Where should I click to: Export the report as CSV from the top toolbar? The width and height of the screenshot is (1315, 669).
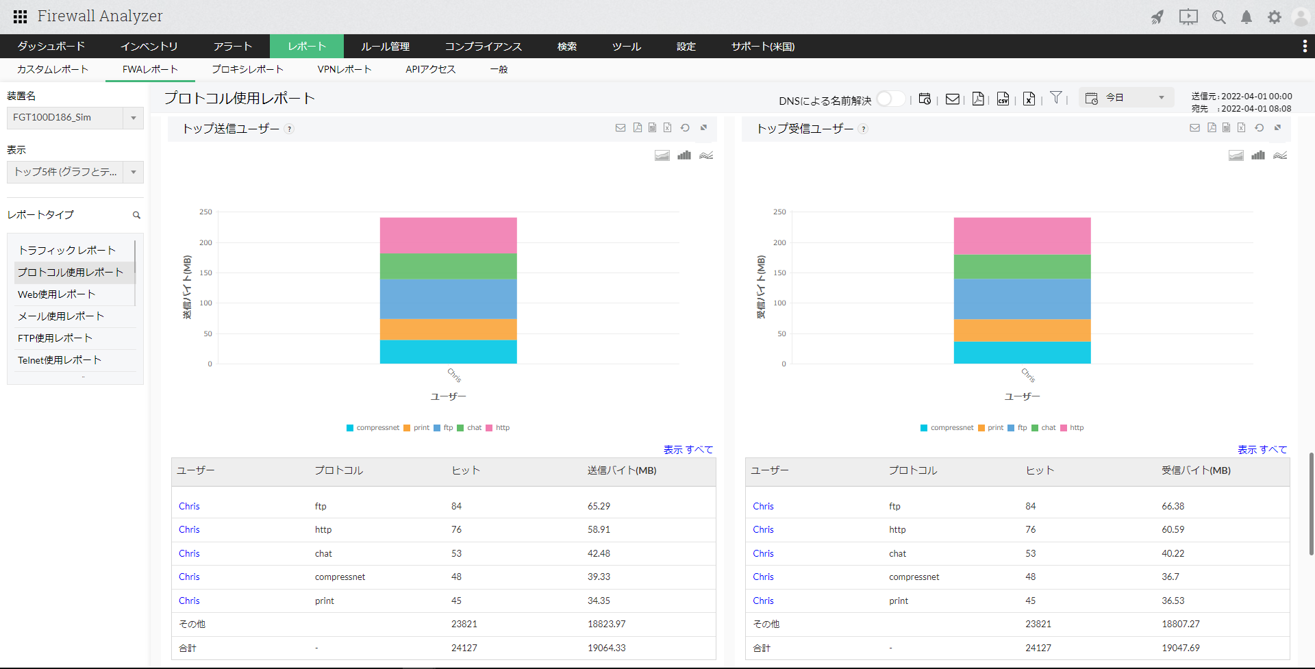(1003, 99)
